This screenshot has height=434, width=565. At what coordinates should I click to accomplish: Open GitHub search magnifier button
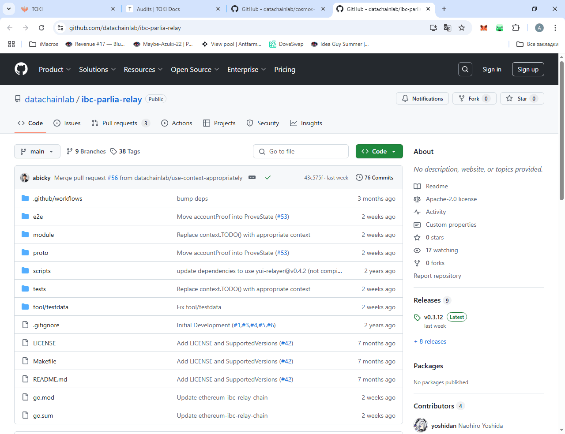[x=465, y=69]
